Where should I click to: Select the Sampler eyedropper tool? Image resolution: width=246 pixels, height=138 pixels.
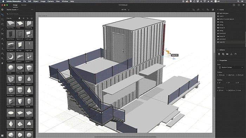click(x=2, y=34)
